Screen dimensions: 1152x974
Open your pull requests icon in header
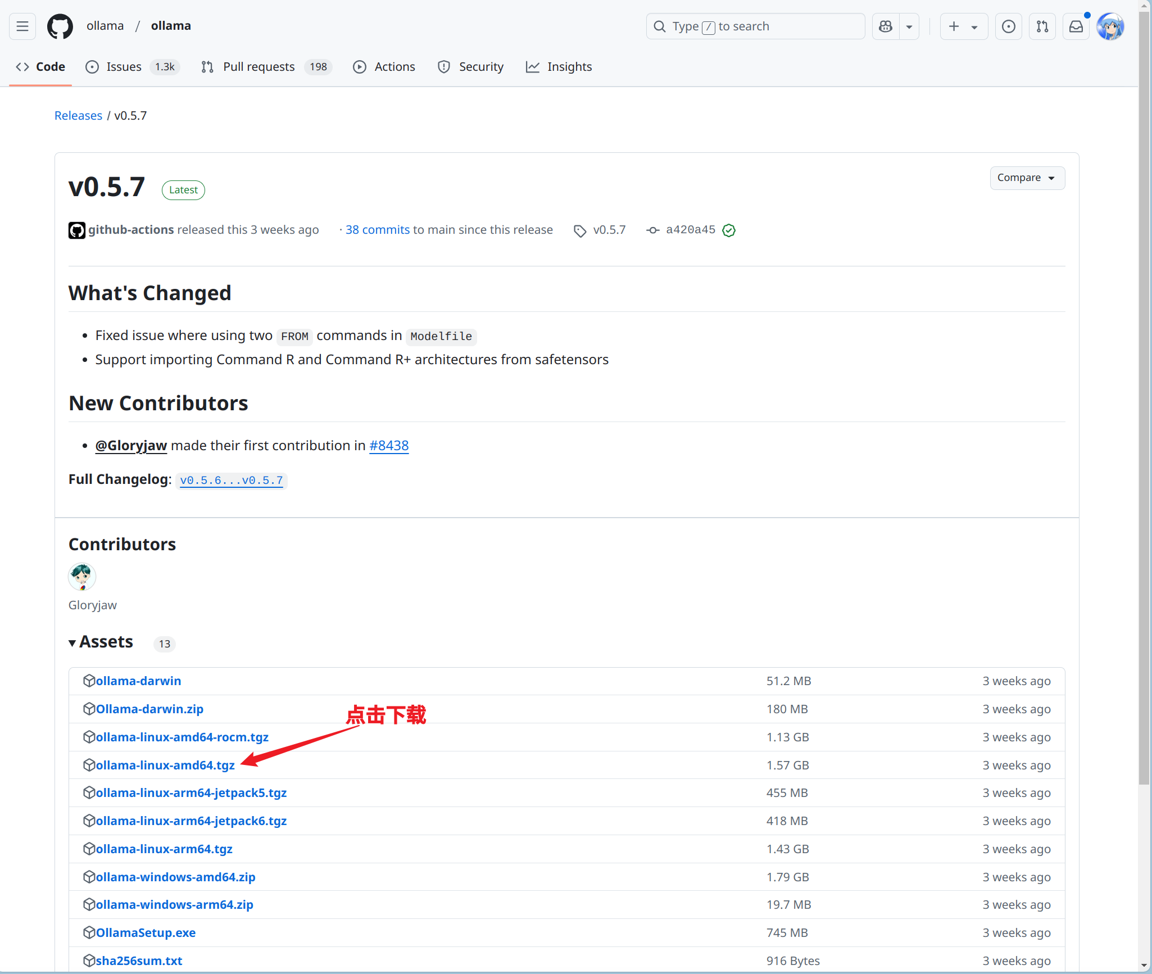1042,26
